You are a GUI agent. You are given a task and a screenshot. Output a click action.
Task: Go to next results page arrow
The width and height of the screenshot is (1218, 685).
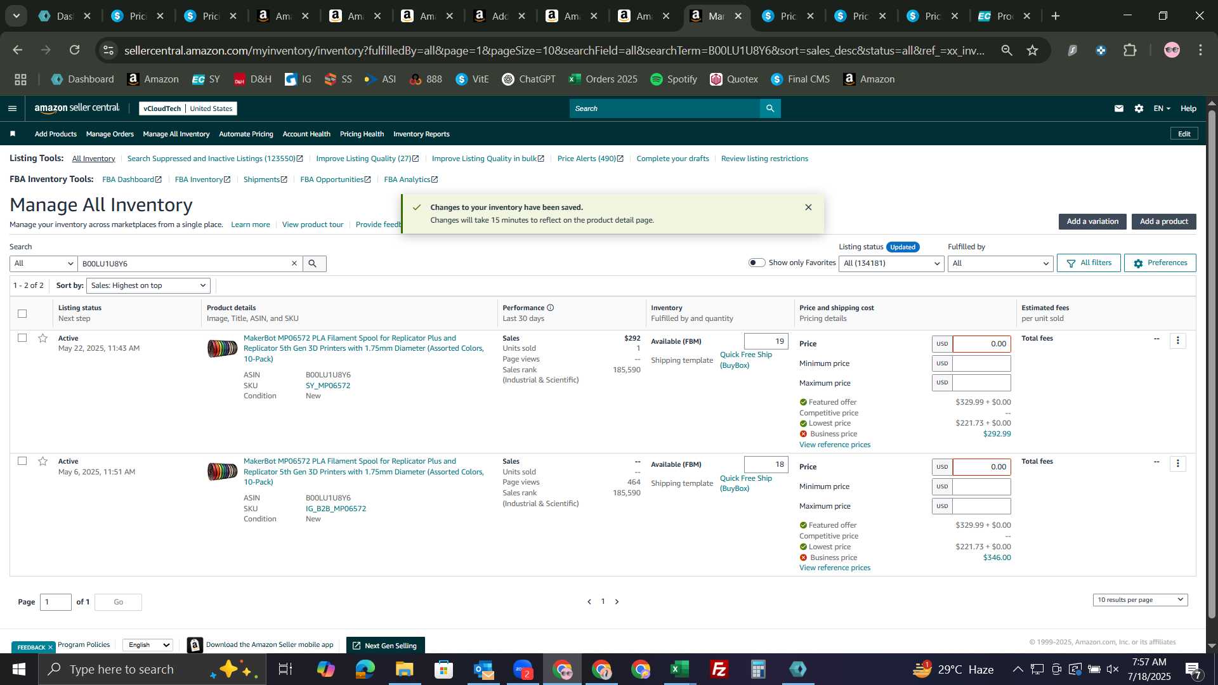click(x=617, y=601)
